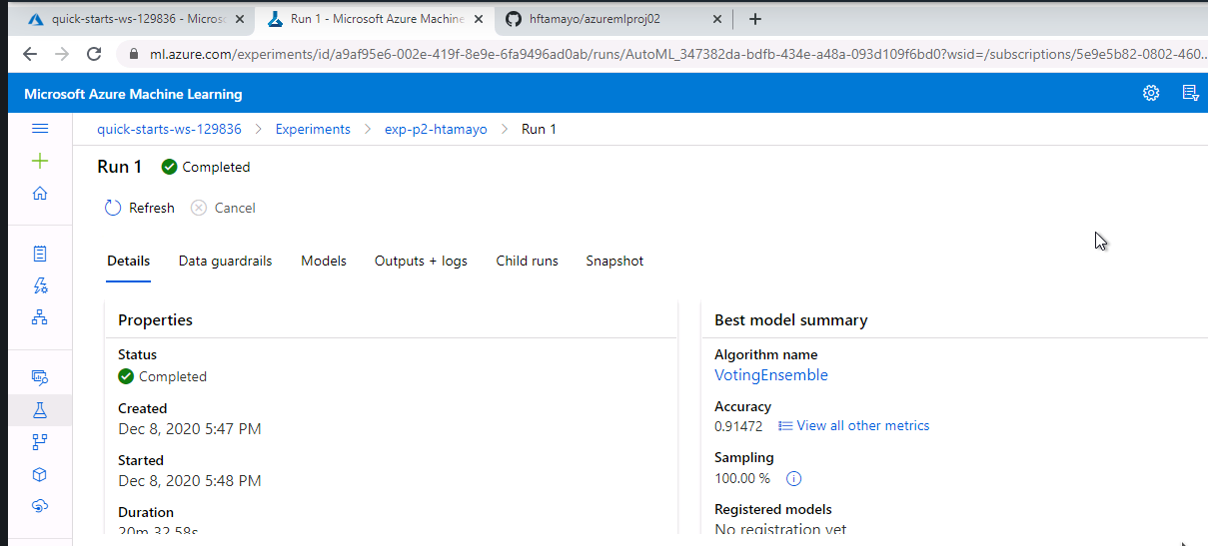The height and width of the screenshot is (546, 1208).
Task: Click Created date Dec 8, 2020 5:47 PM
Action: (x=190, y=429)
